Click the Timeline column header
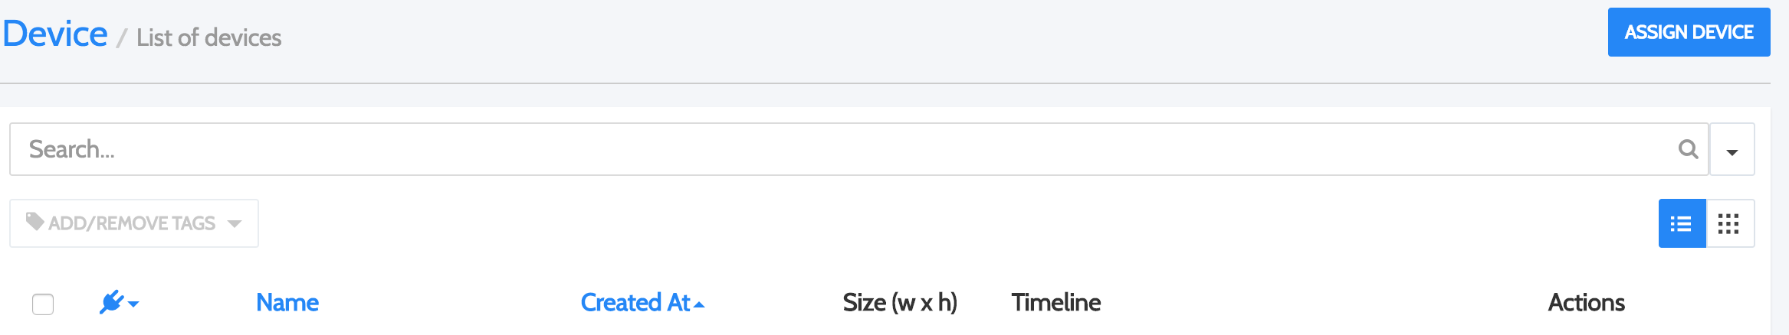 pos(1056,303)
